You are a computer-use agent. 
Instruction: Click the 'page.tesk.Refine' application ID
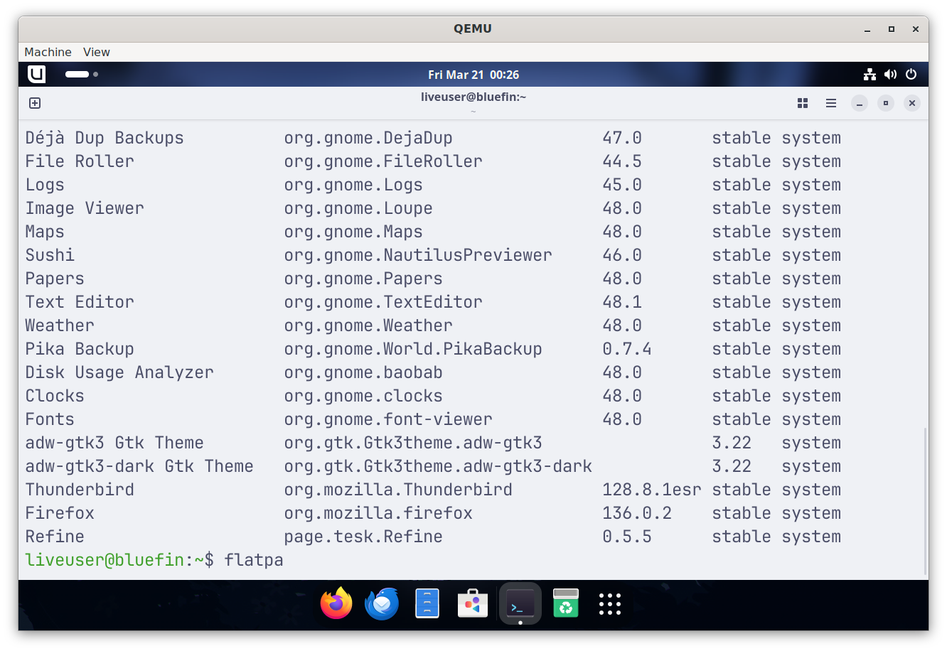[363, 537]
